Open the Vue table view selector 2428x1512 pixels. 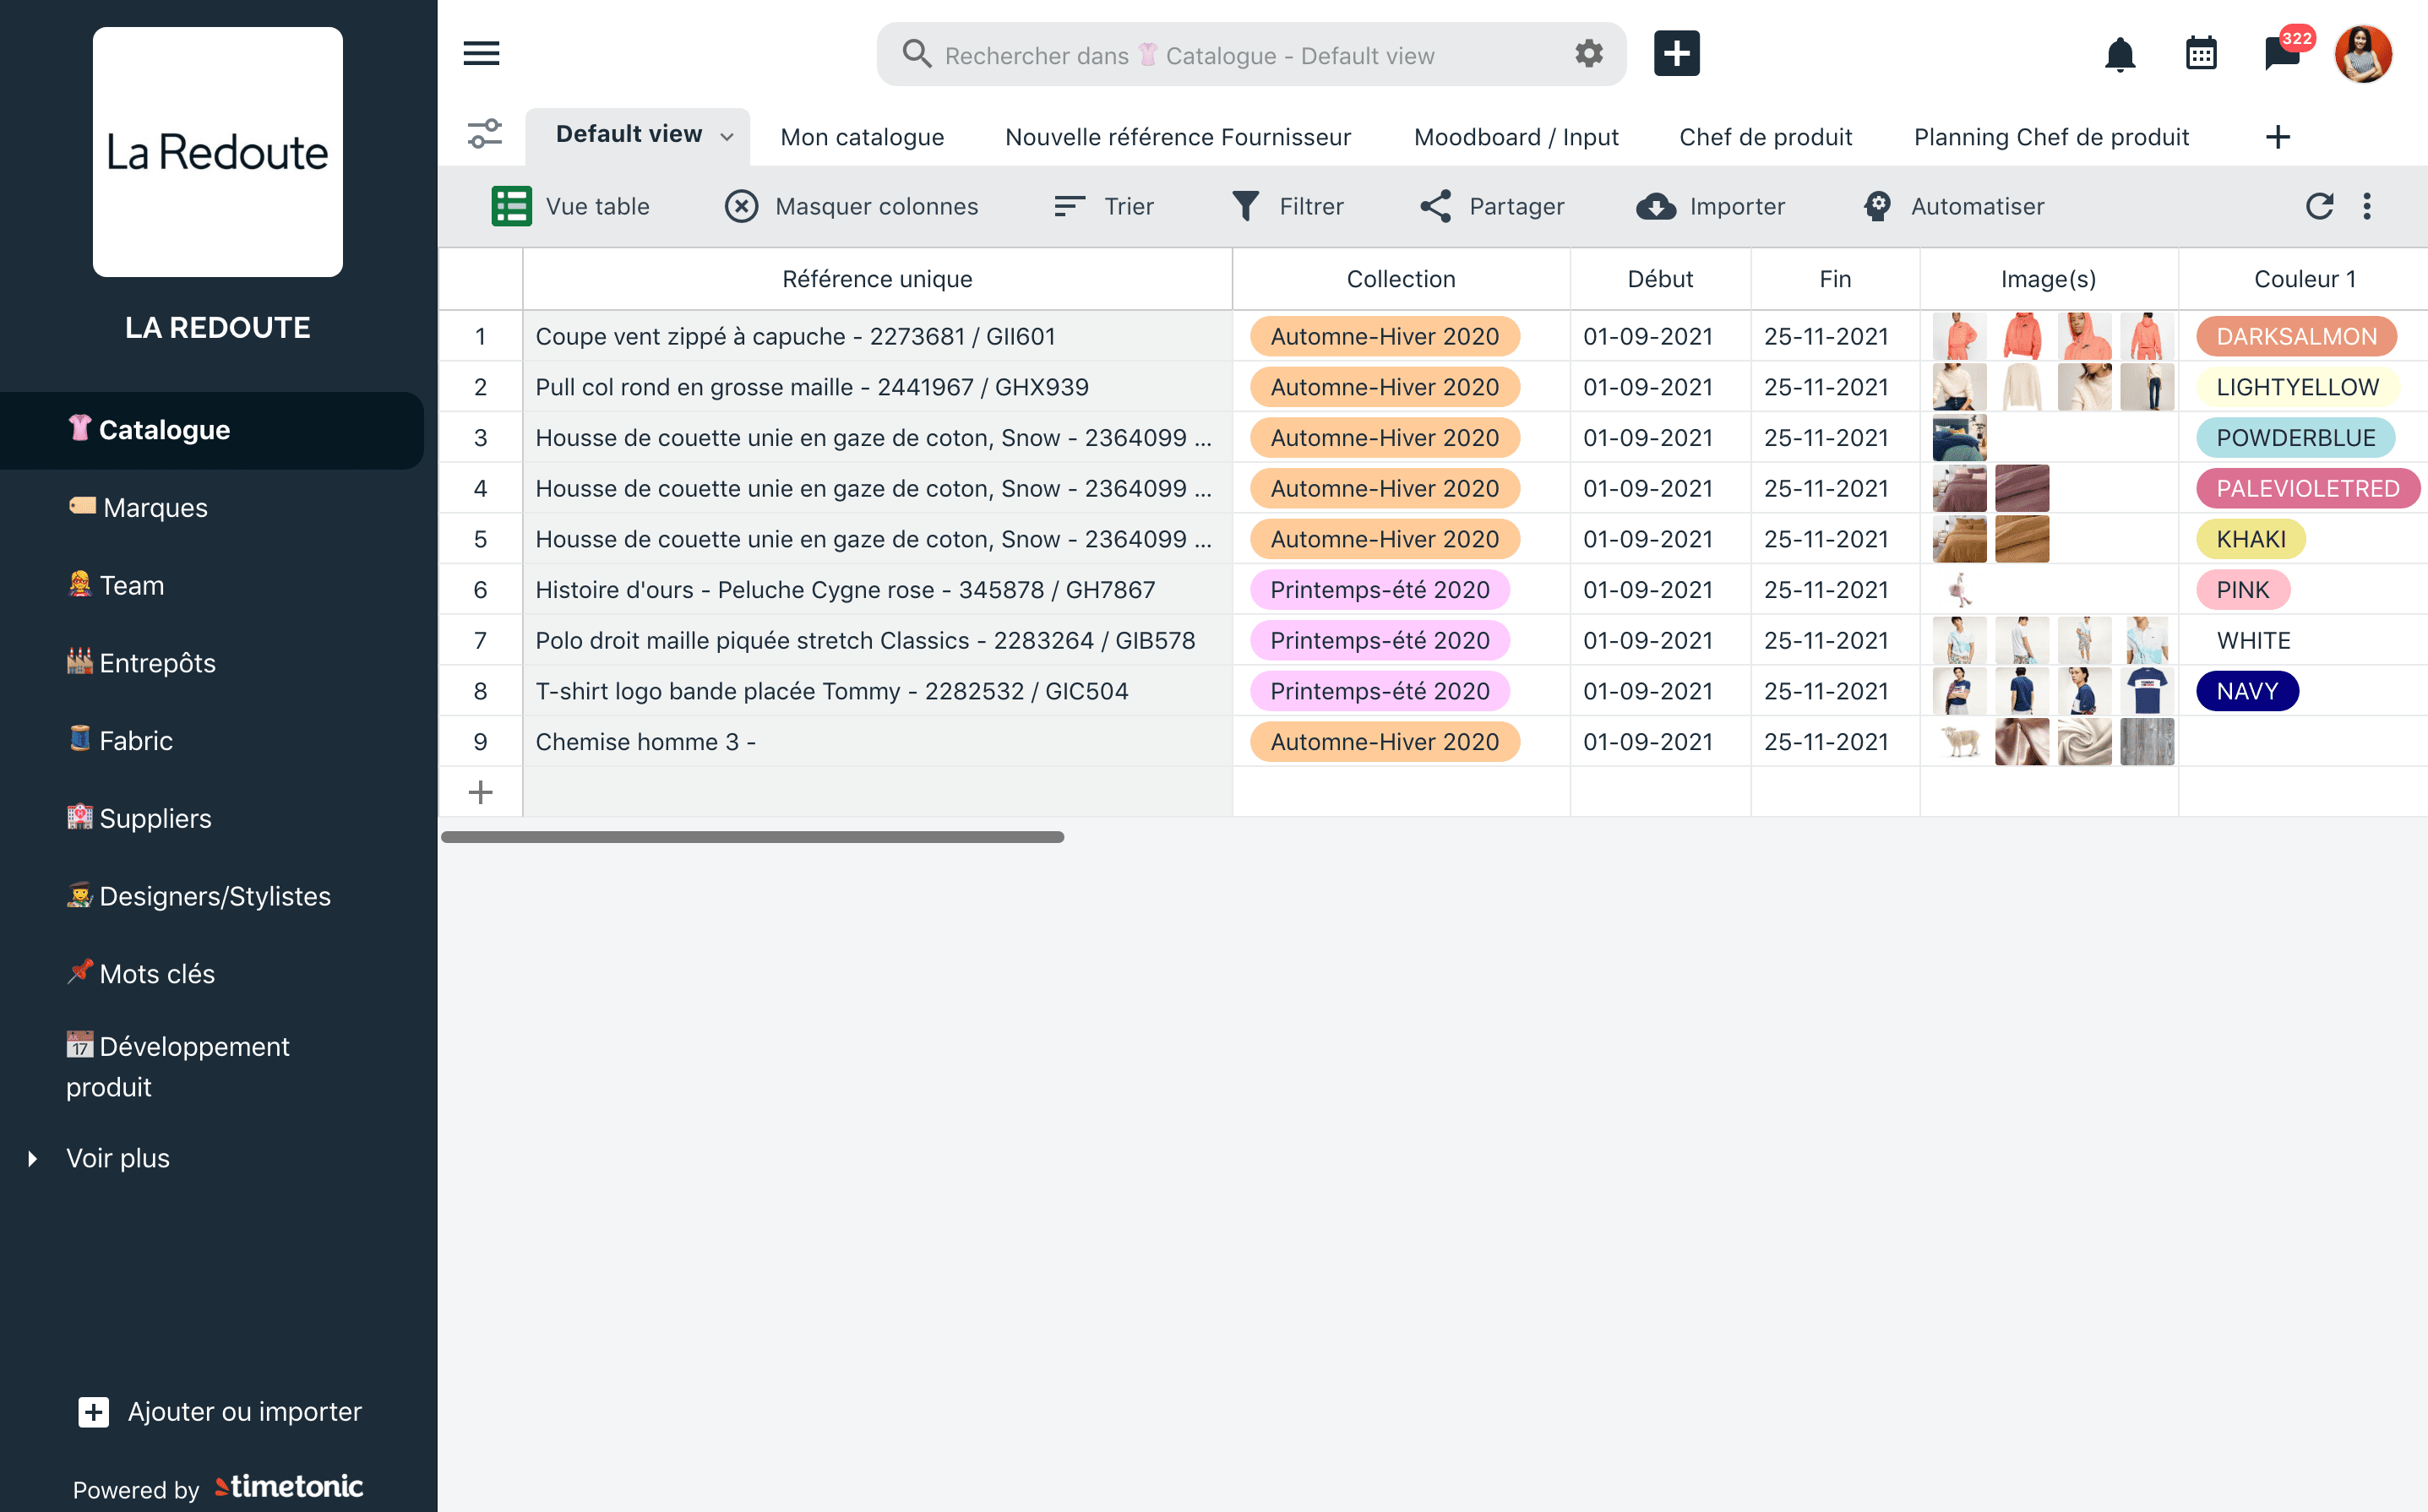571,207
